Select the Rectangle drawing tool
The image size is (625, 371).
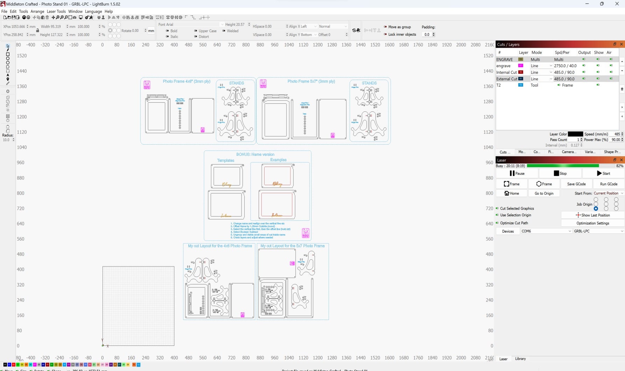pyautogui.click(x=8, y=54)
